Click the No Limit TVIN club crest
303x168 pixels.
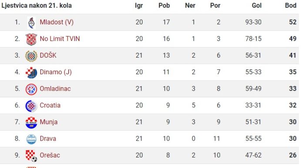point(31,39)
